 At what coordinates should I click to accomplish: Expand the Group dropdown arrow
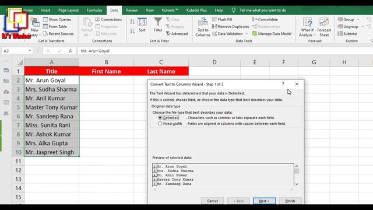coord(358,19)
